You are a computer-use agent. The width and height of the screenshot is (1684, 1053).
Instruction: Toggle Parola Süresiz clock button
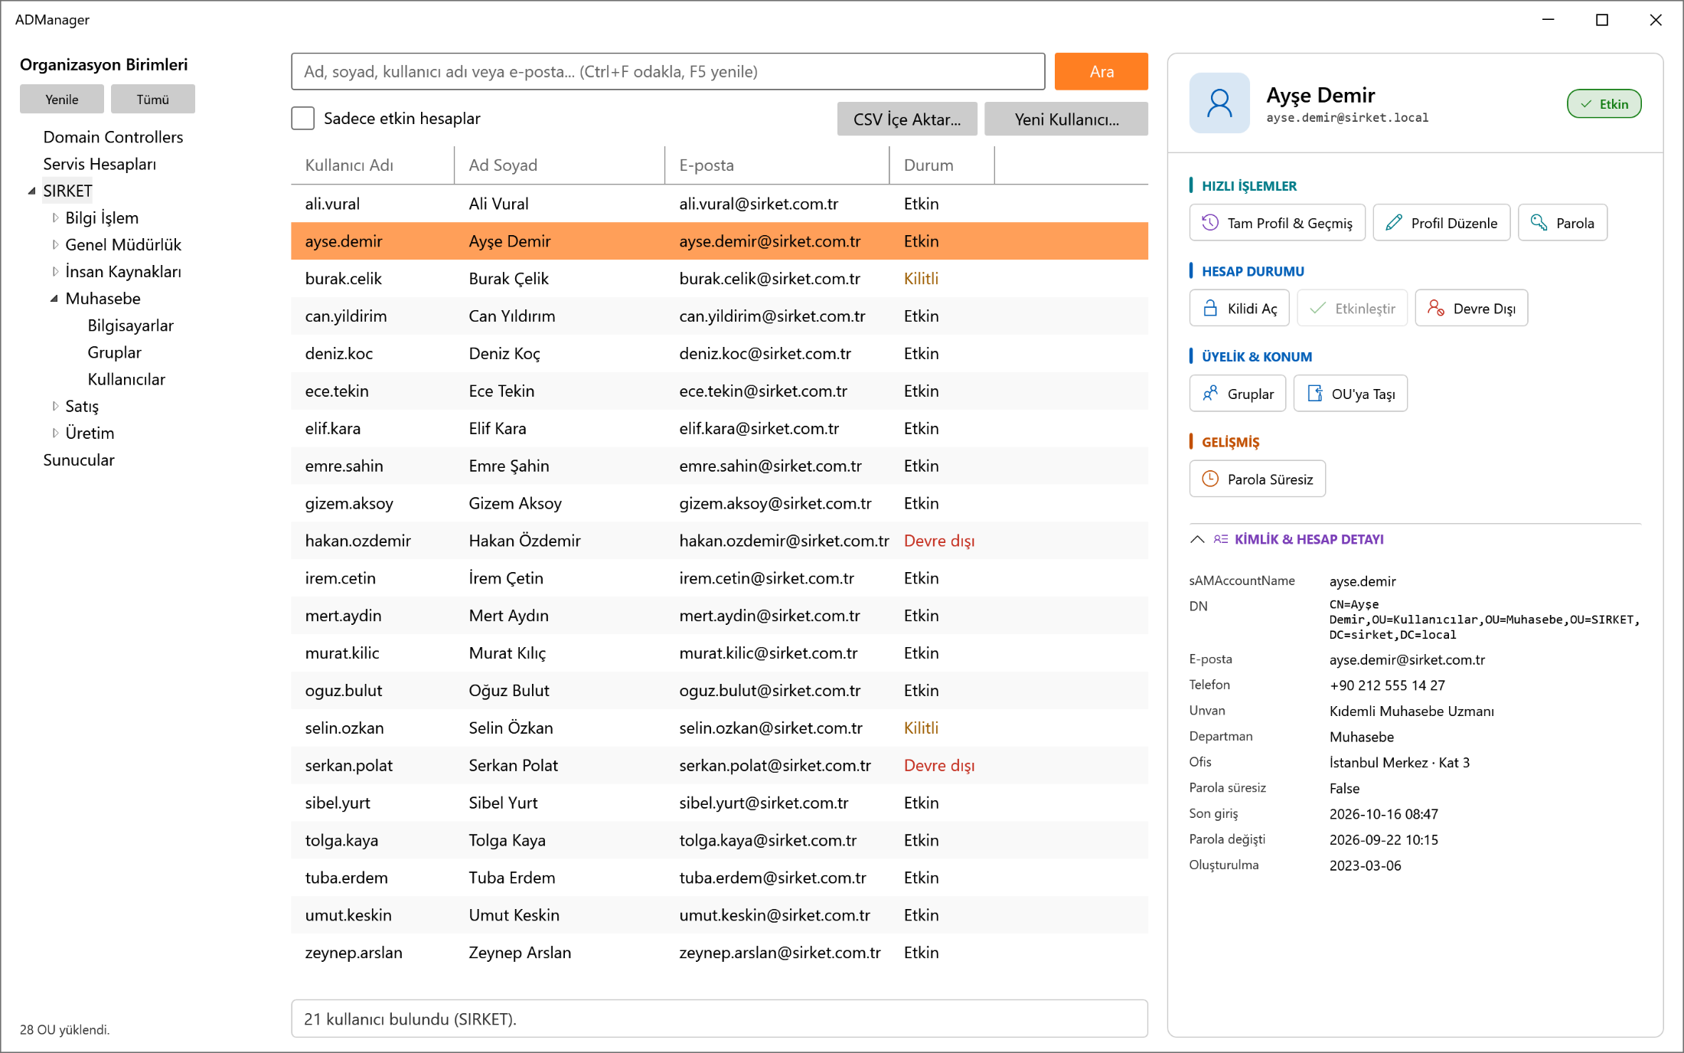pyautogui.click(x=1258, y=479)
